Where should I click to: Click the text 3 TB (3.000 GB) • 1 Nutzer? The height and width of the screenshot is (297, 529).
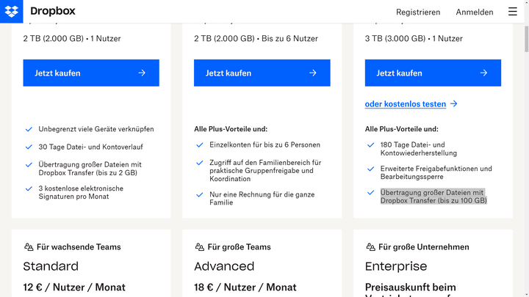pyautogui.click(x=414, y=39)
